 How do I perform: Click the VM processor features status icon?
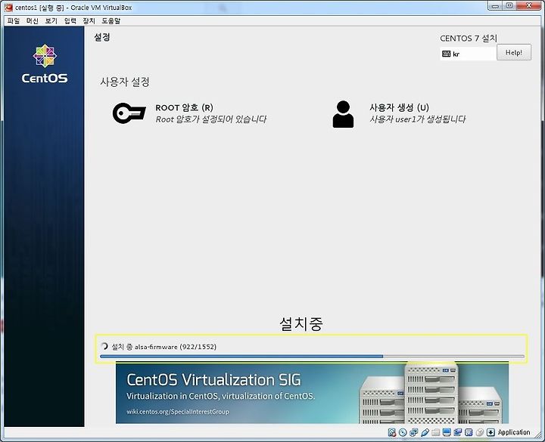click(469, 432)
